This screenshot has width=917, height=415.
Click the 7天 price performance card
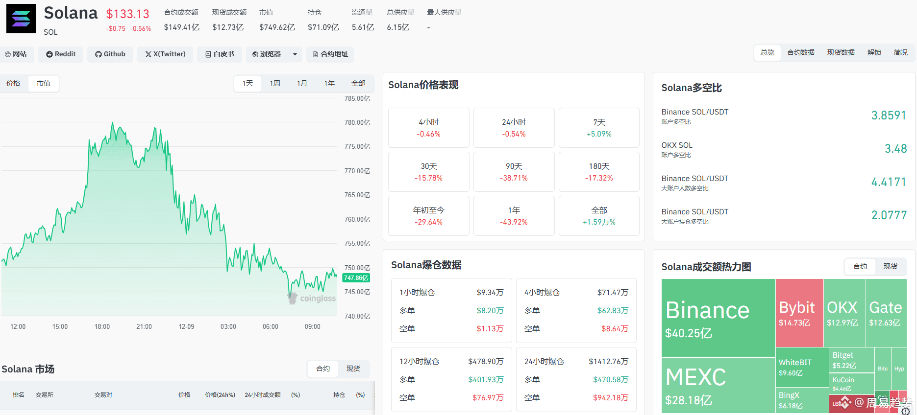pos(599,128)
